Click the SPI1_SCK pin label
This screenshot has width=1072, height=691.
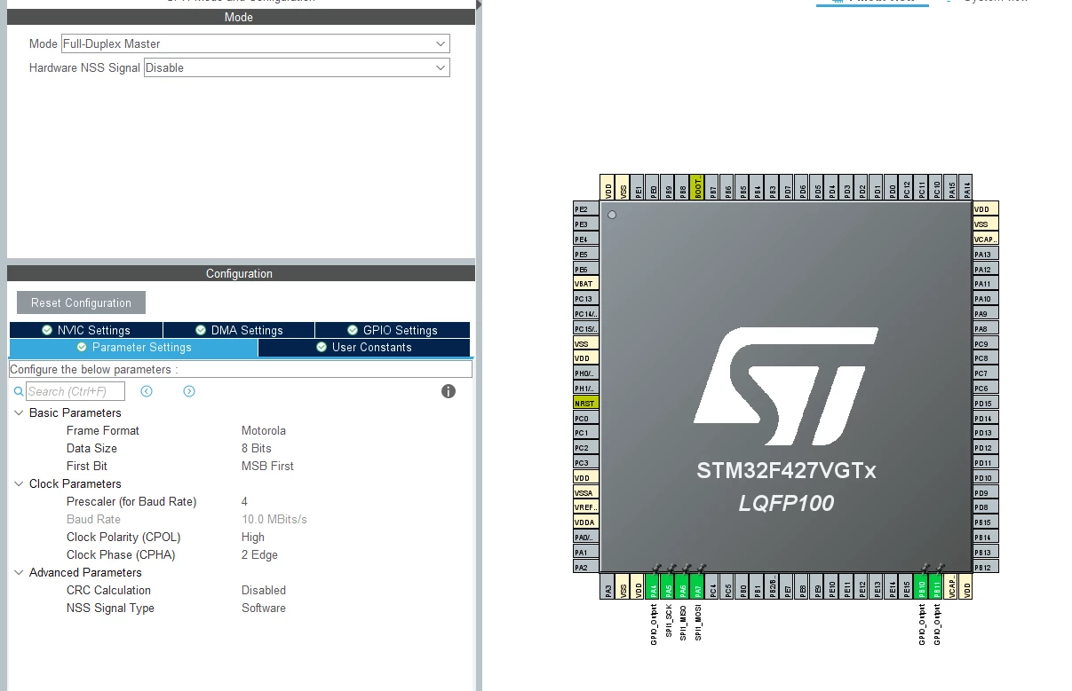(x=669, y=621)
